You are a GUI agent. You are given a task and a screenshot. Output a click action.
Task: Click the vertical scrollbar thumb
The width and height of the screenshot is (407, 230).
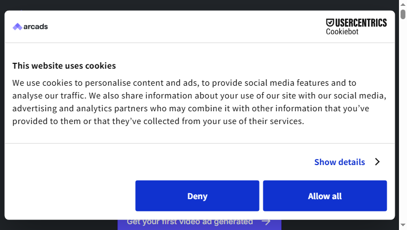(403, 14)
